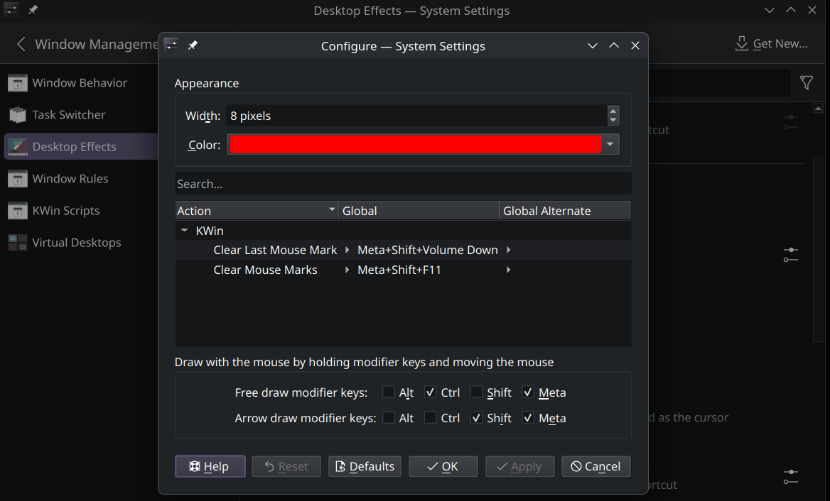Expand alternate shortcut for Clear Mouse Marks

coord(509,270)
